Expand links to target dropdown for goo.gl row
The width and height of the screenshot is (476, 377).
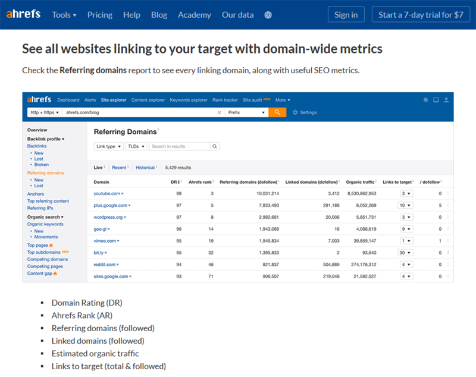(406, 229)
